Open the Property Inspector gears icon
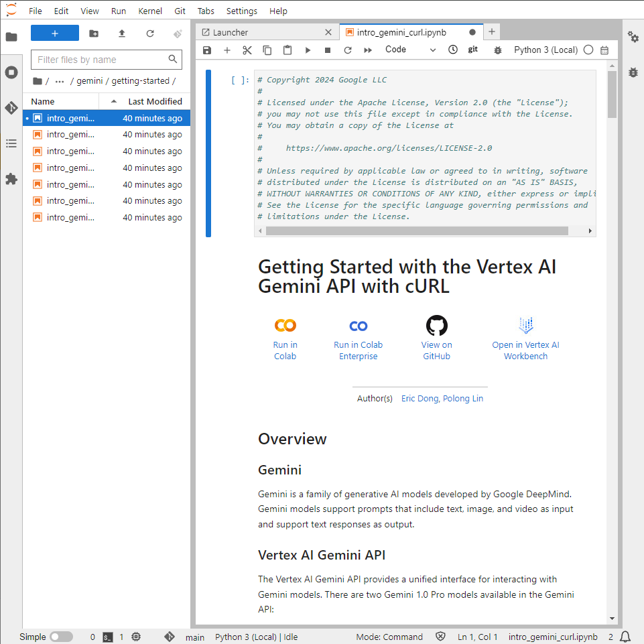Screen dimensions: 644x644 click(x=633, y=37)
